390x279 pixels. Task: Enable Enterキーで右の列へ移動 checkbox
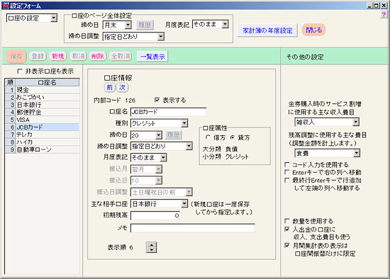287,172
